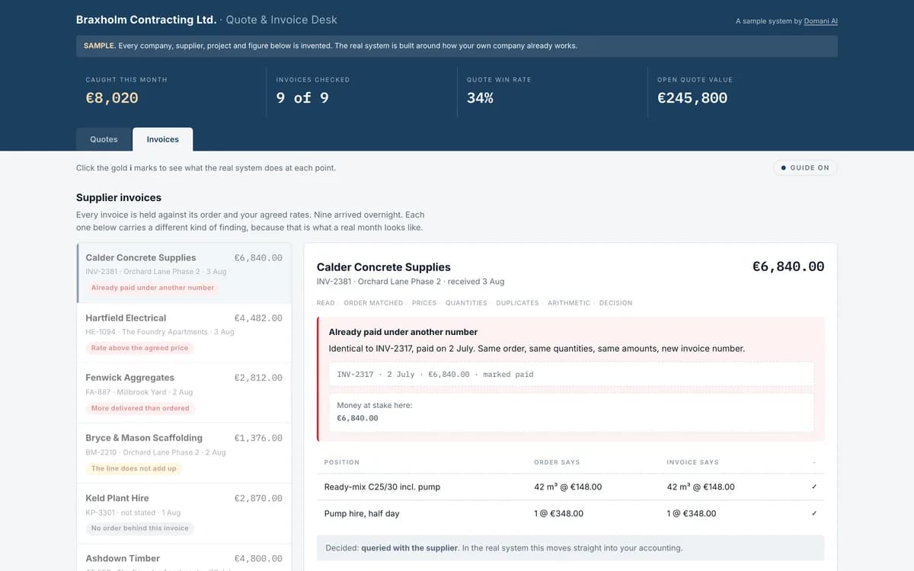Click the checkmark on Pump hire row
914x571 pixels.
814,513
